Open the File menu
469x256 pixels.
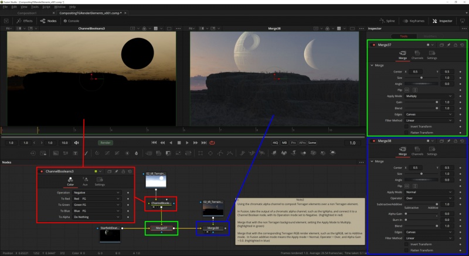5,7
